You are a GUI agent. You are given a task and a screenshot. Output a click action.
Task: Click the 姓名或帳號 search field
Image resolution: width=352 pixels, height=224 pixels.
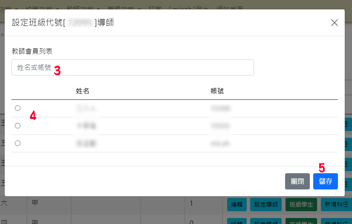click(133, 67)
